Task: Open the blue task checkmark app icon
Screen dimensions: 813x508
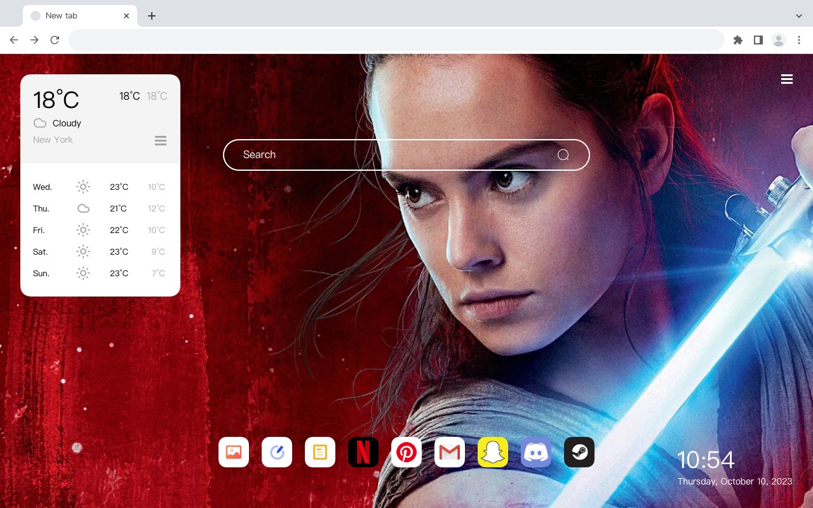Action: pos(277,452)
